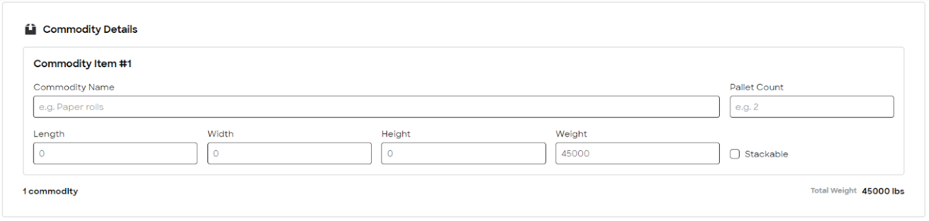Click the Stackable label text
The width and height of the screenshot is (929, 221).
point(766,154)
